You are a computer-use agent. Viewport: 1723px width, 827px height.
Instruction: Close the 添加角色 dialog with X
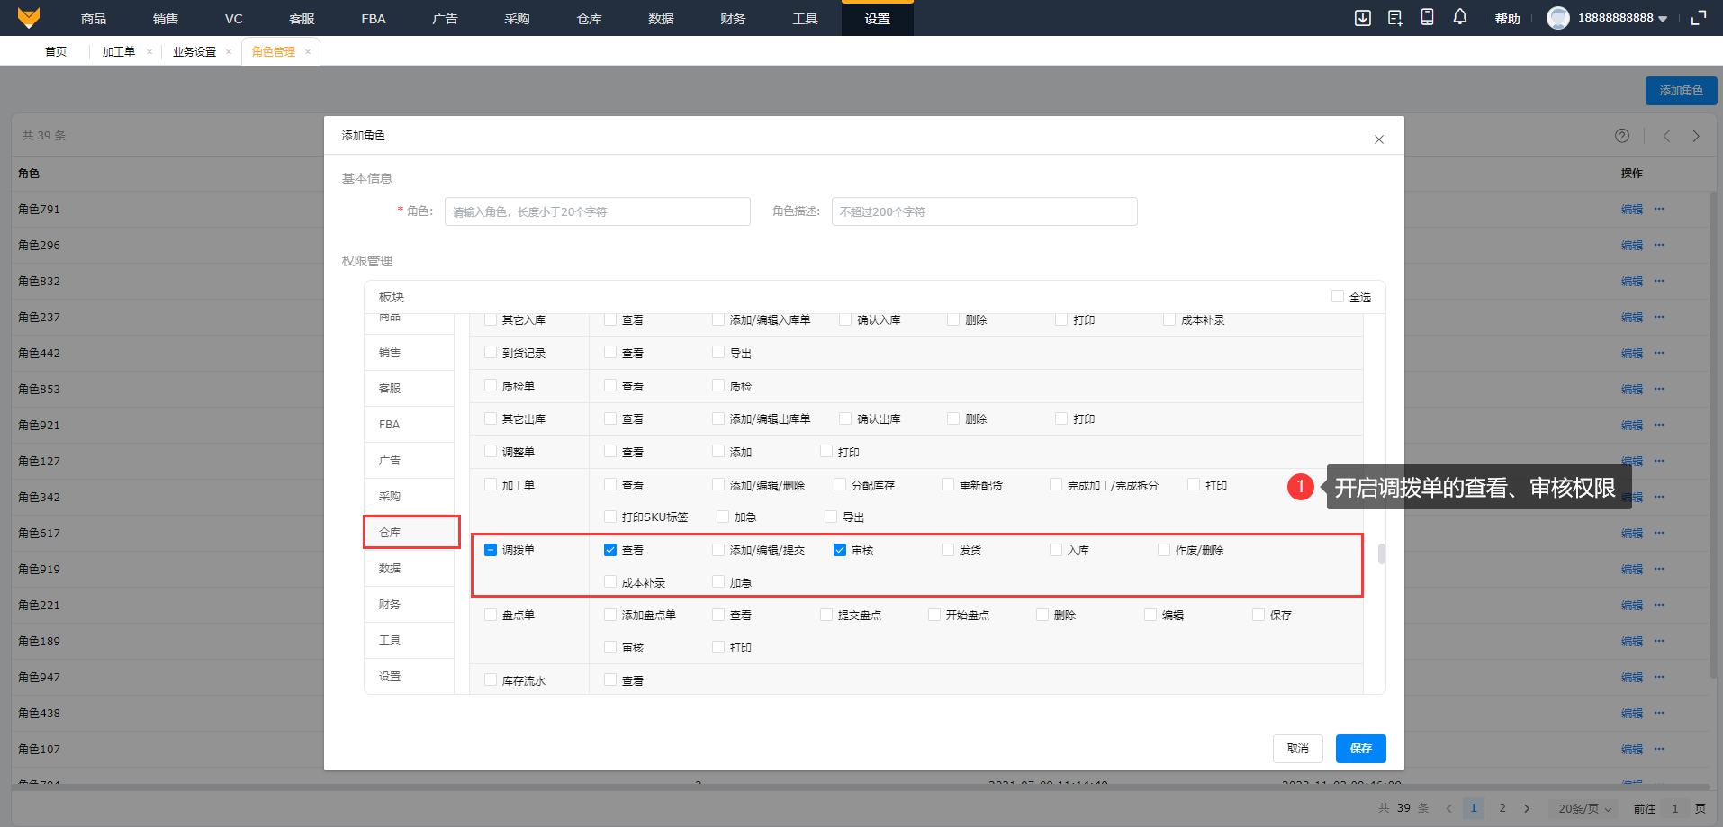(x=1378, y=139)
